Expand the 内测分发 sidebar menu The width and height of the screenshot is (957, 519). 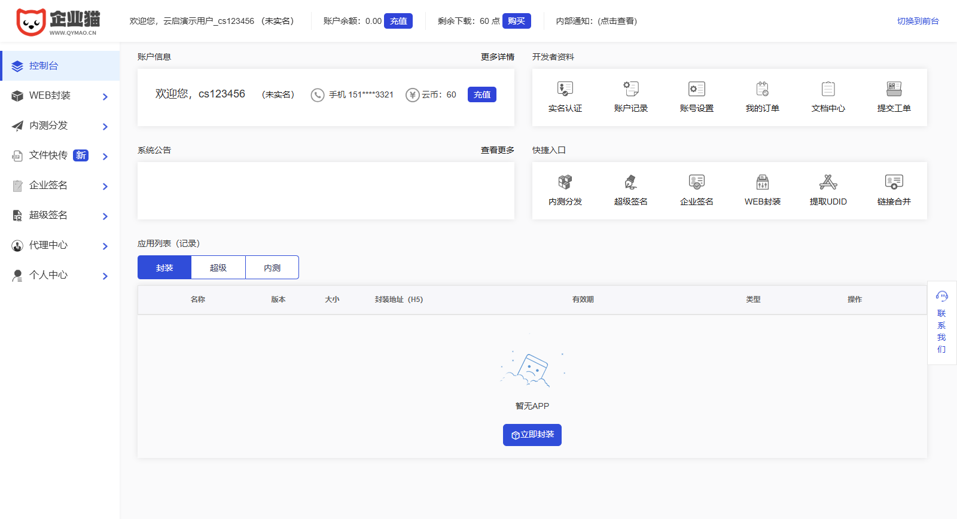coord(60,126)
